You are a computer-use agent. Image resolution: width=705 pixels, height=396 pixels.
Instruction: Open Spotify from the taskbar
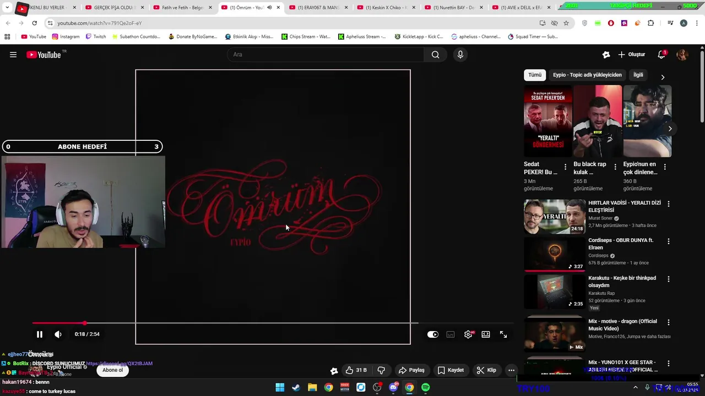point(426,387)
